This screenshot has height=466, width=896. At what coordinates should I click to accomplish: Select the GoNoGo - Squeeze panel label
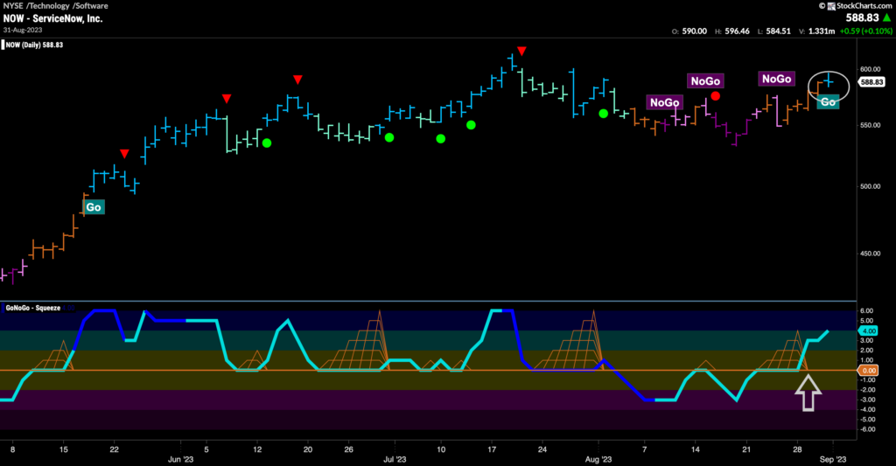click(35, 309)
